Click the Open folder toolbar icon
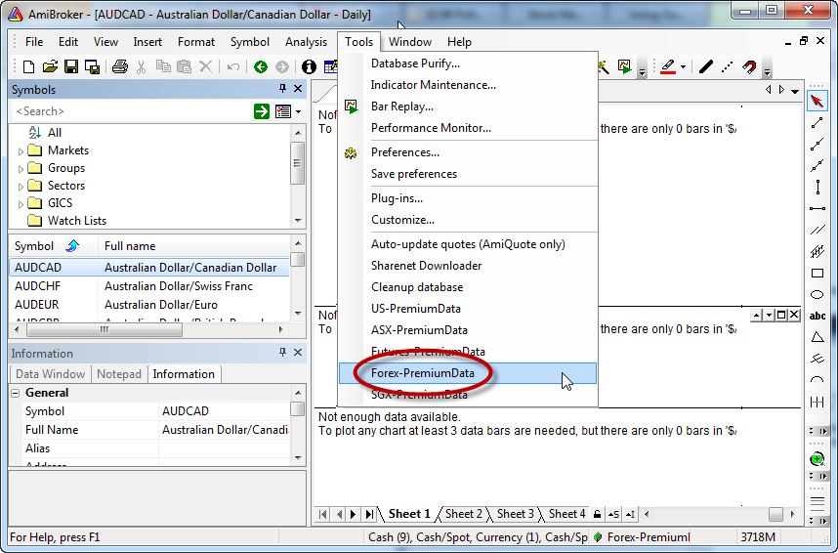 (x=50, y=66)
